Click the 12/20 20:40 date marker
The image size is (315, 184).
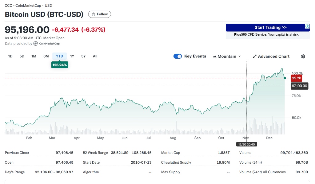click(x=247, y=144)
